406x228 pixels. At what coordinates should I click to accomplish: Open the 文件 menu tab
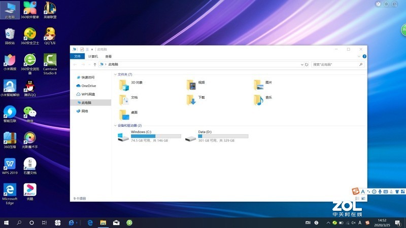pos(78,57)
